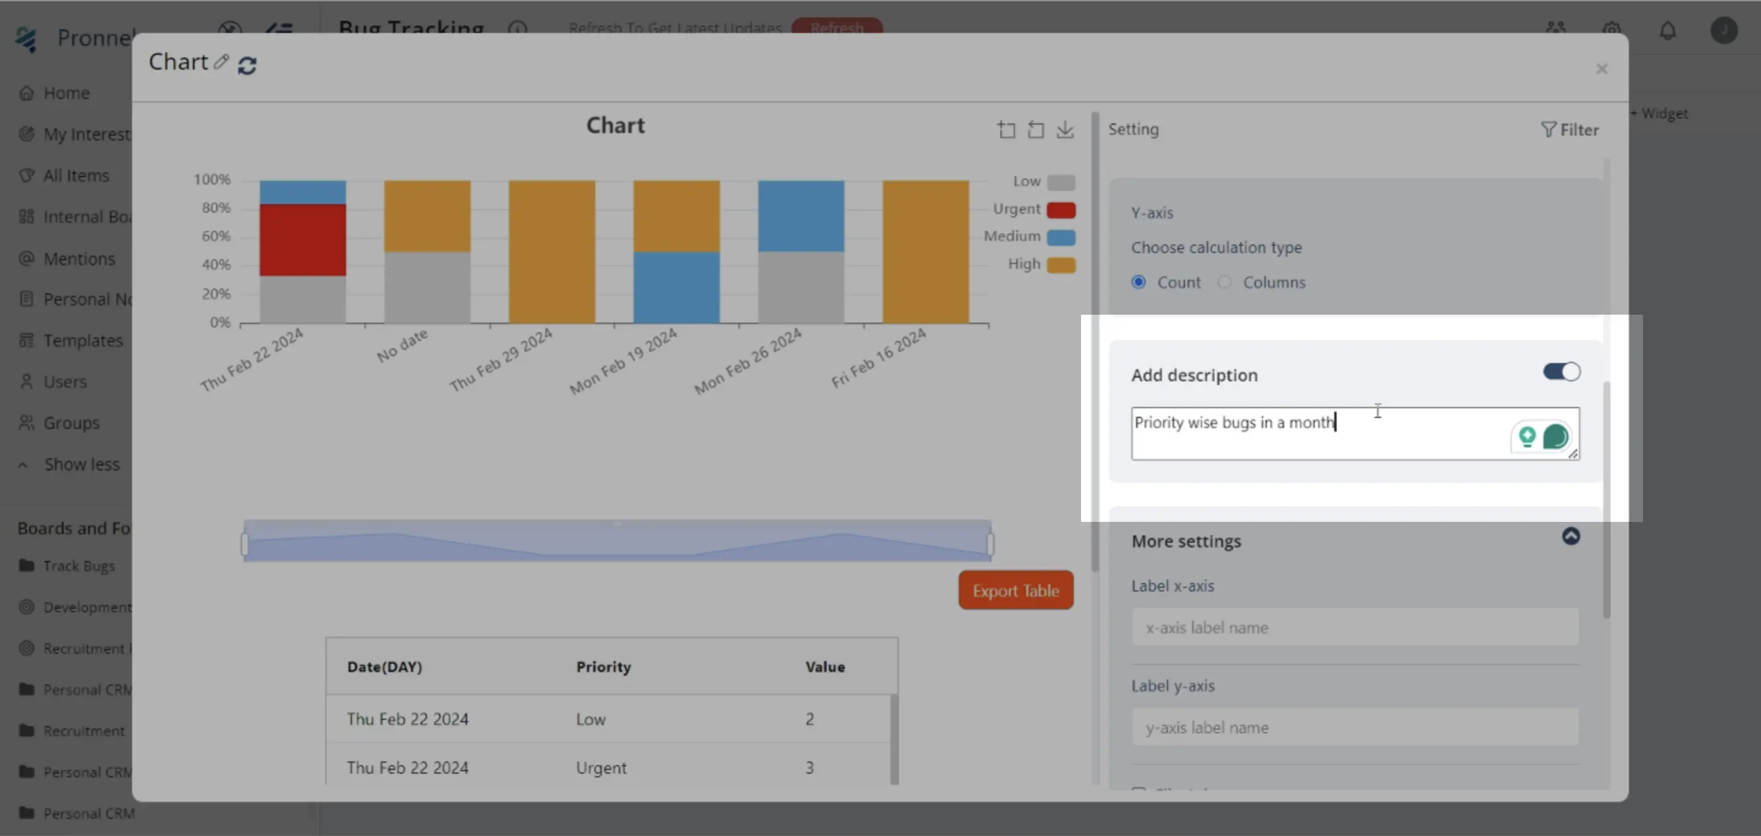Click the description text area
This screenshot has height=836, width=1761.
[x=1355, y=434]
